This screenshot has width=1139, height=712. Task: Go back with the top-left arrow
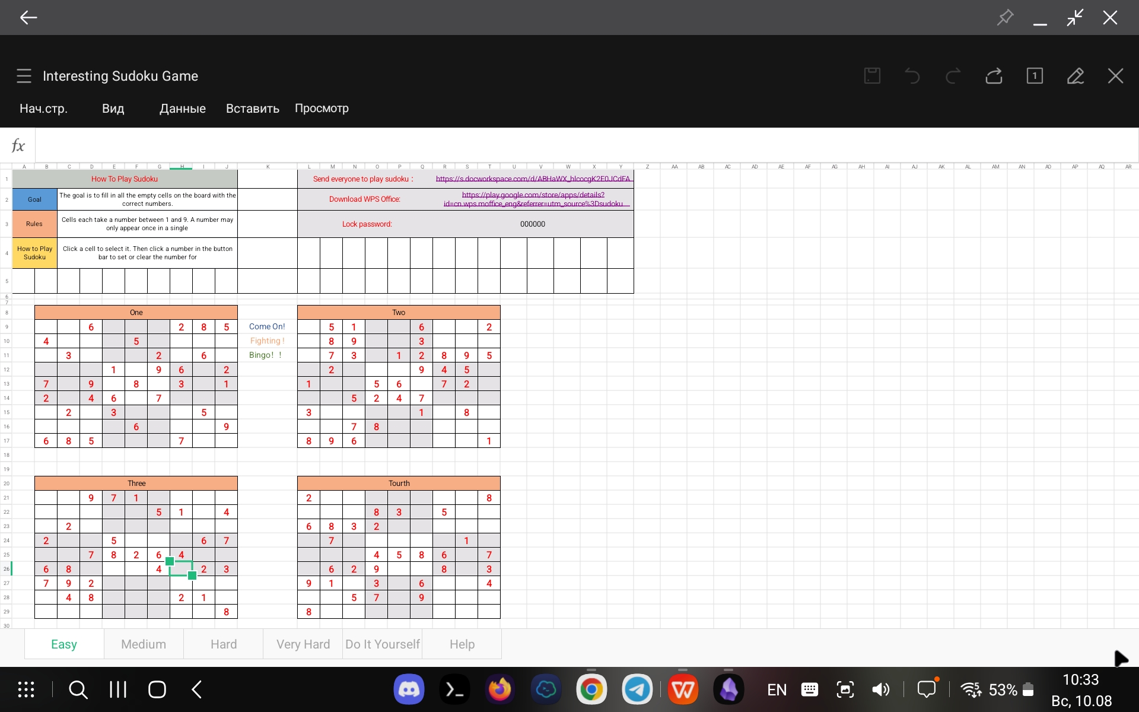[x=27, y=17]
